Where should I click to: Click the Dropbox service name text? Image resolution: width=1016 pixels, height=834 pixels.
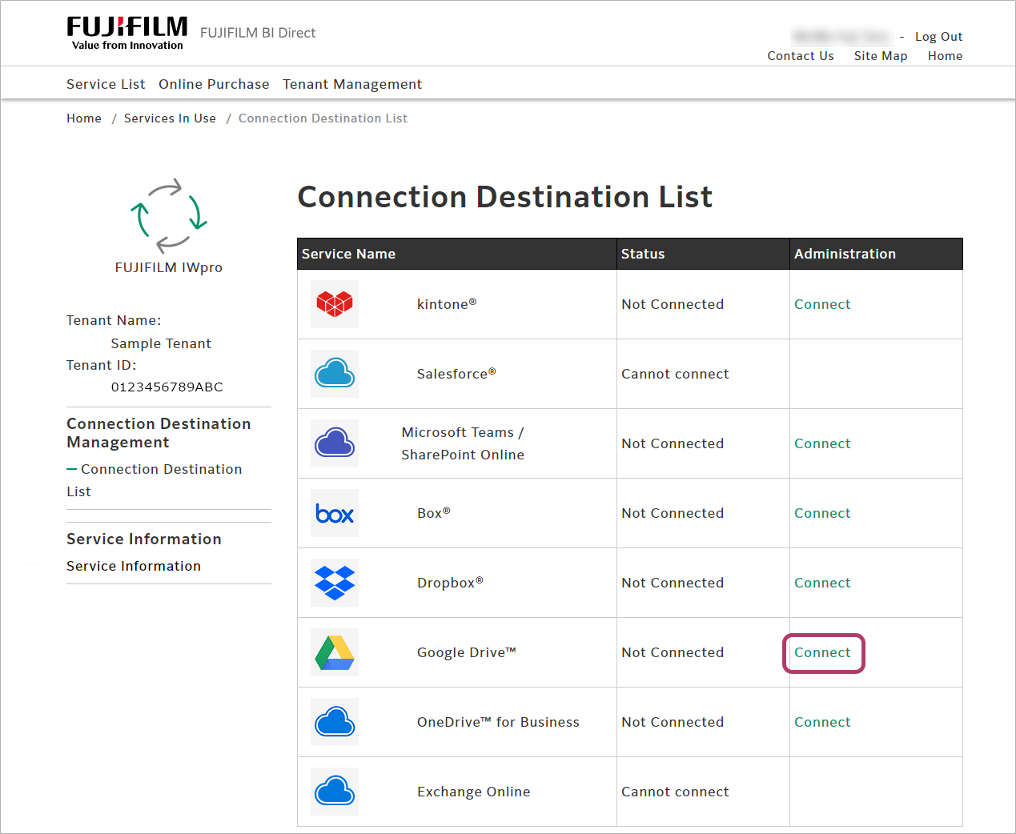coord(450,583)
